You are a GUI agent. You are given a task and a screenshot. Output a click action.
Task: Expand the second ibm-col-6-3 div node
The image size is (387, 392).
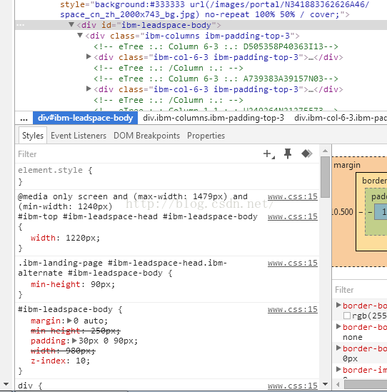point(89,89)
